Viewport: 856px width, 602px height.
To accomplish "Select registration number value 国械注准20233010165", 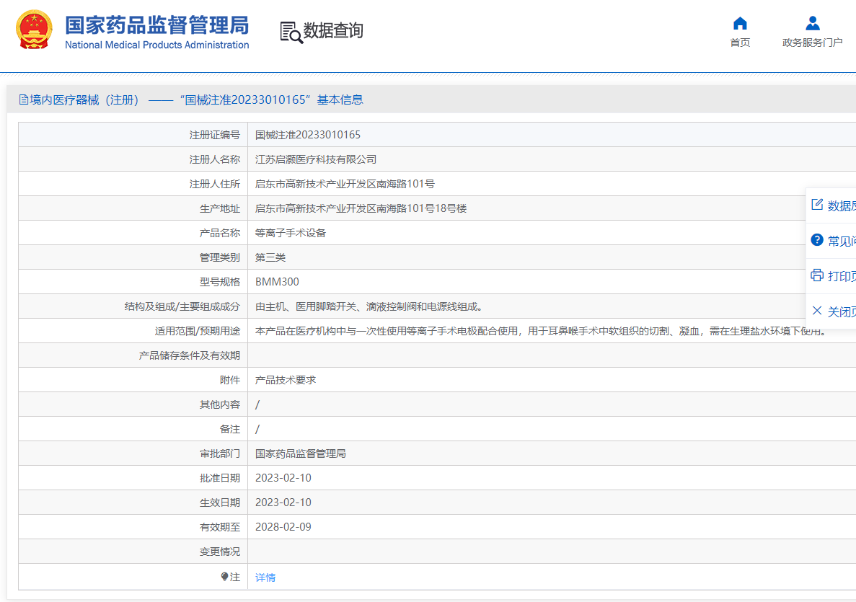I will point(308,135).
